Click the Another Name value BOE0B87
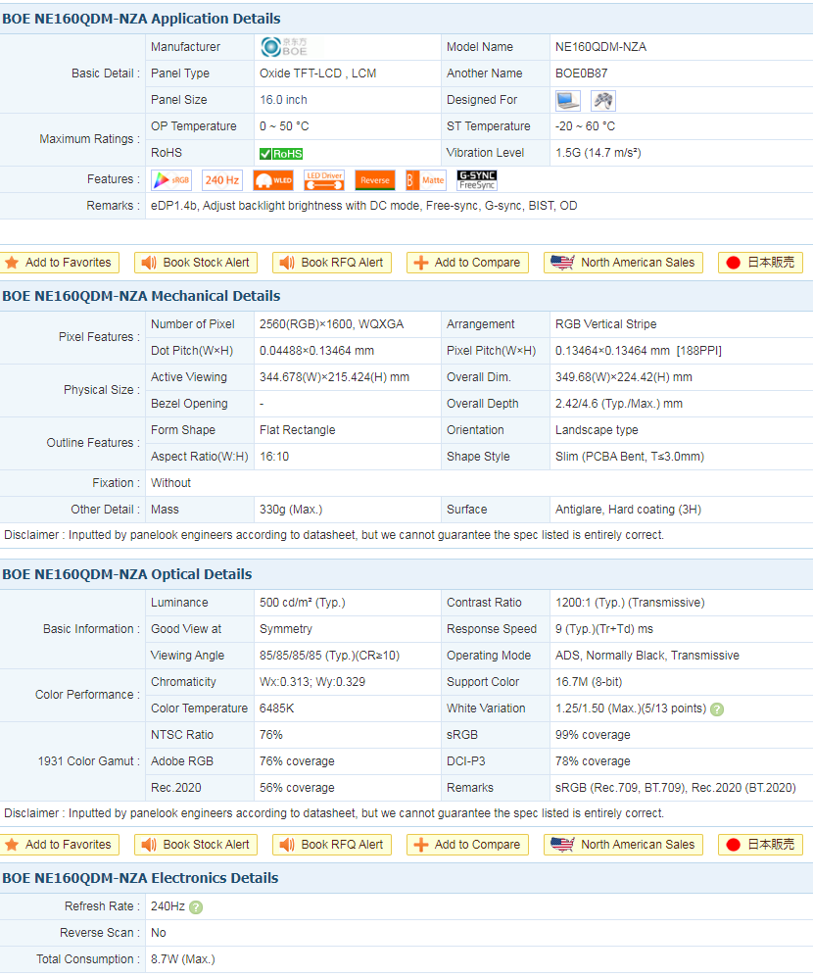This screenshot has width=813, height=977. click(x=581, y=73)
